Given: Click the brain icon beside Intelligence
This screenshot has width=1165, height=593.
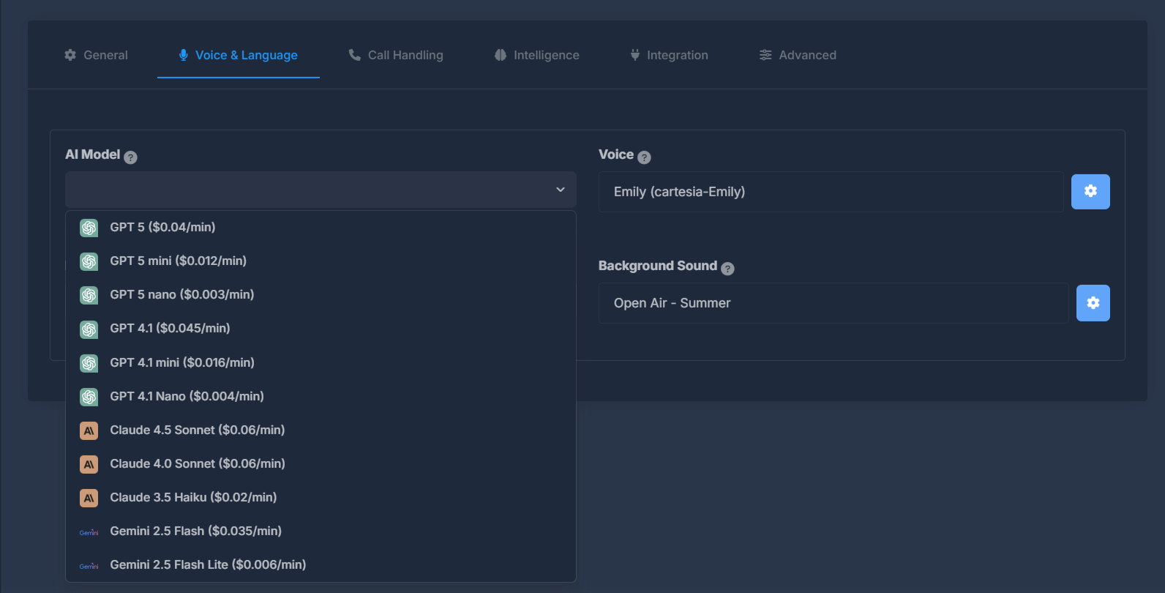Looking at the screenshot, I should click(x=501, y=55).
